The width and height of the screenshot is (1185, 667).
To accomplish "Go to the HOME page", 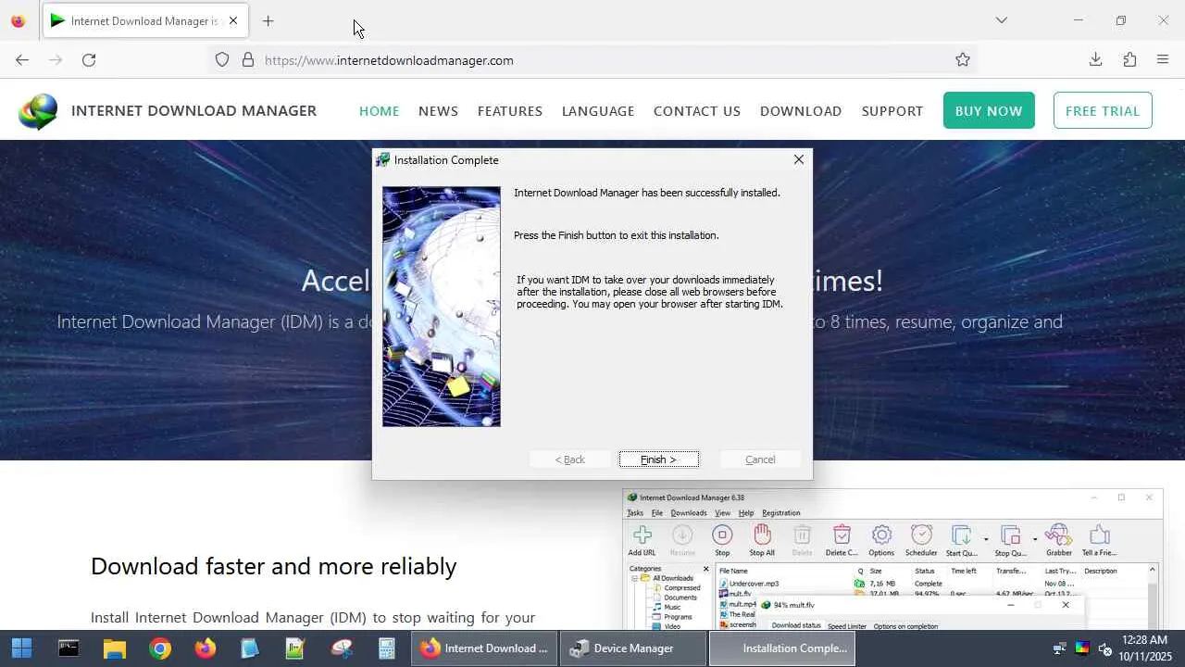I will click(380, 111).
